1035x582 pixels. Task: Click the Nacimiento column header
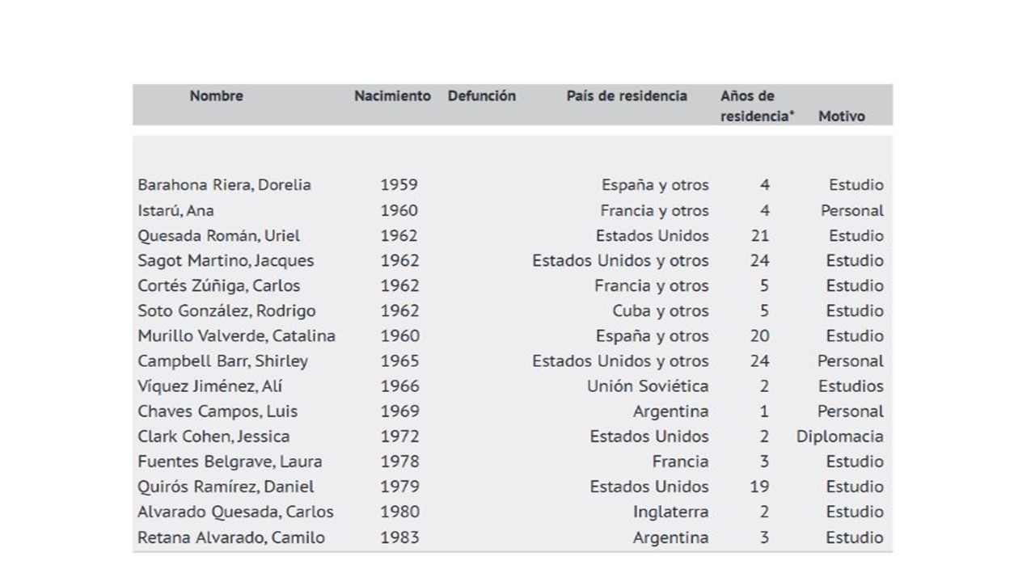point(392,95)
